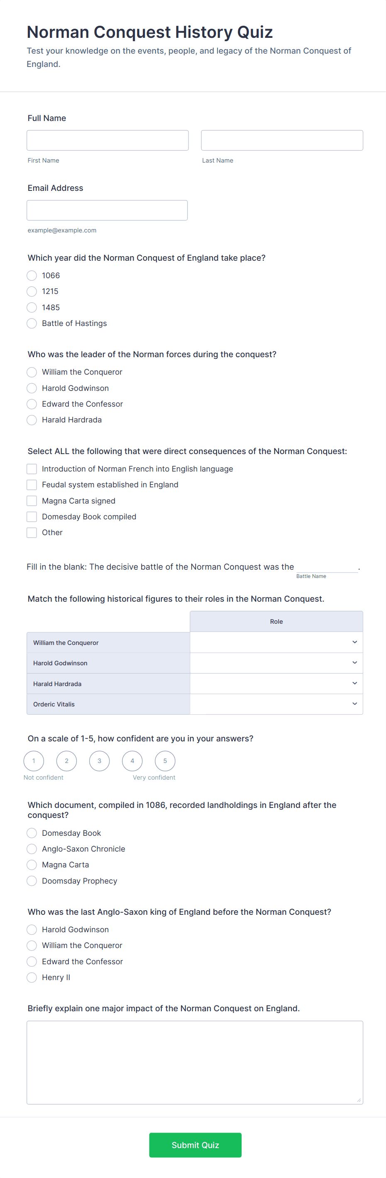This screenshot has width=386, height=1178.
Task: Open the role dropdown for William the Conqueror
Action: click(x=276, y=642)
